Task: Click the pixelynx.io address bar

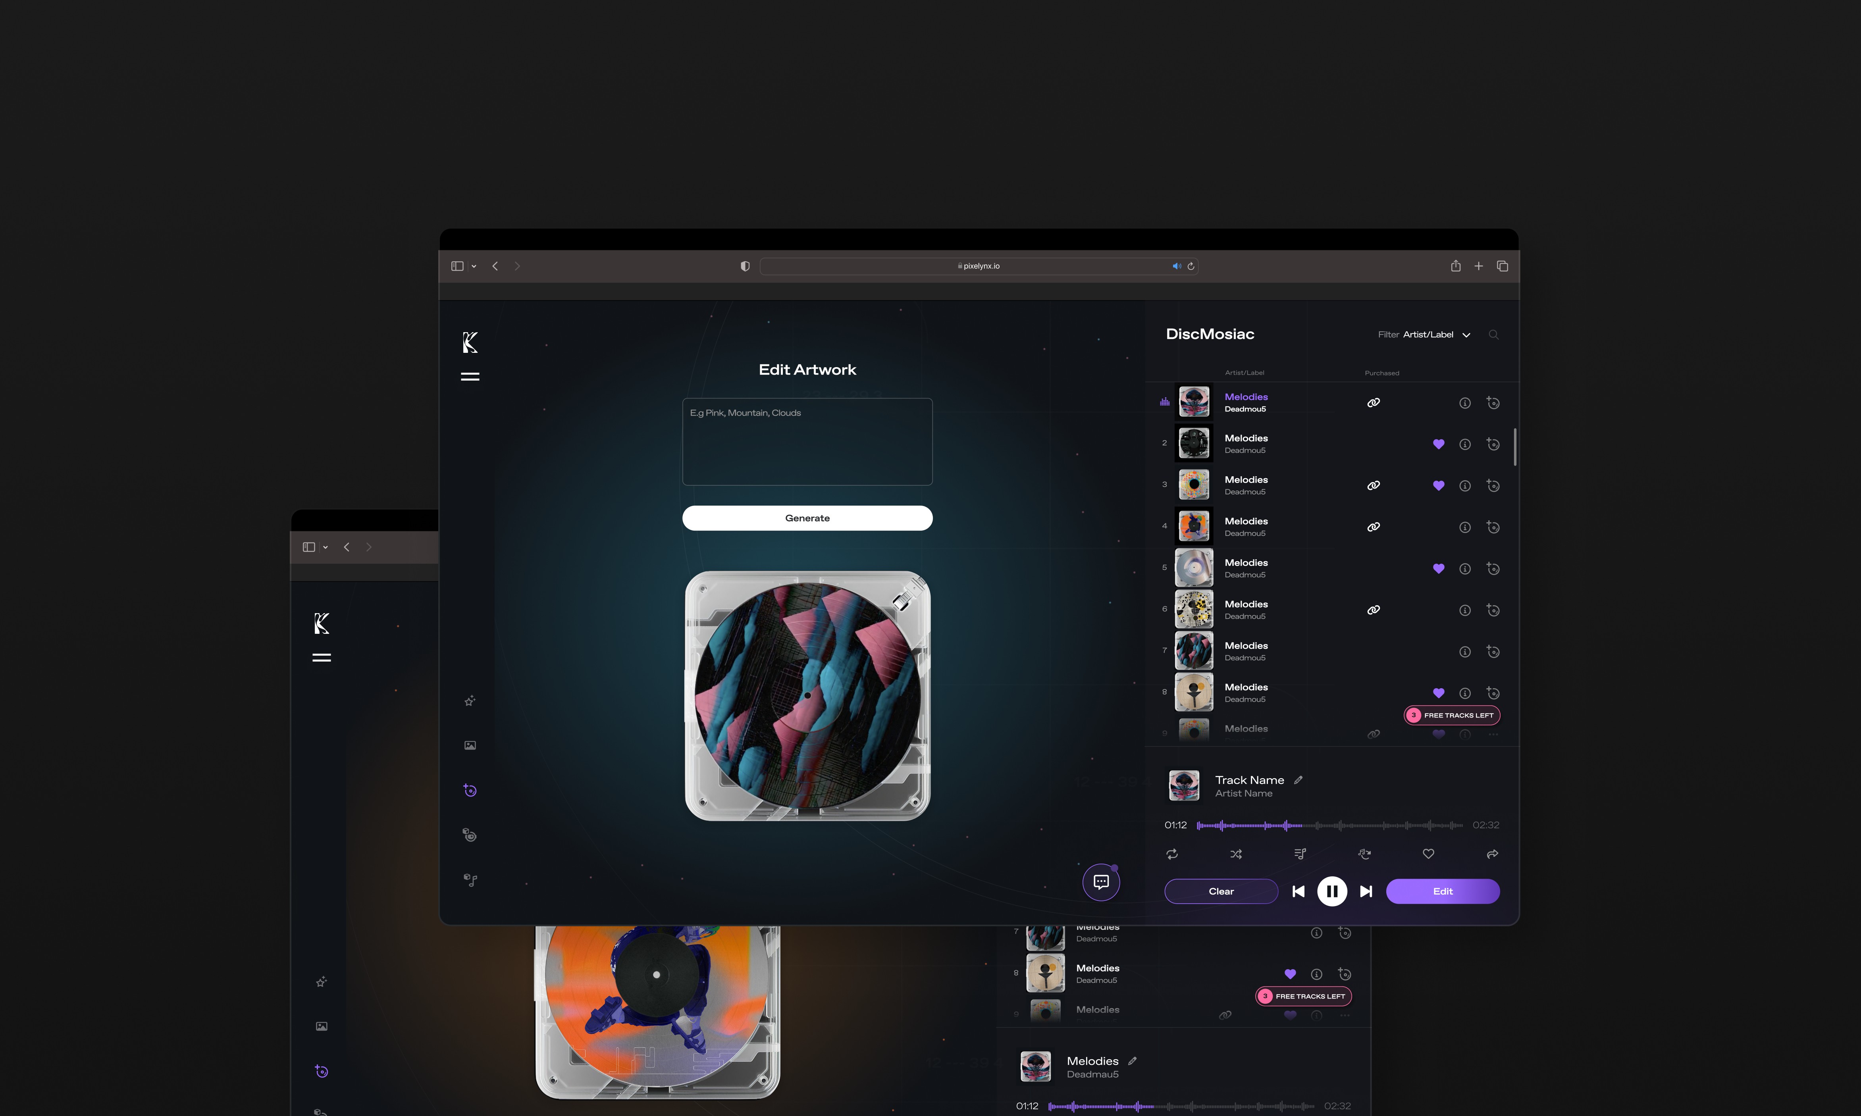Action: [x=979, y=266]
